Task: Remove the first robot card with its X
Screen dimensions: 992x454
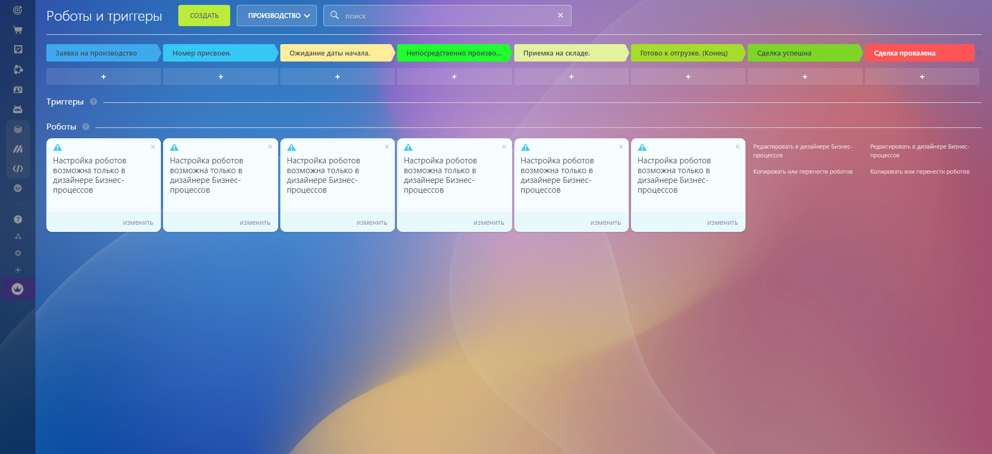Action: [153, 147]
